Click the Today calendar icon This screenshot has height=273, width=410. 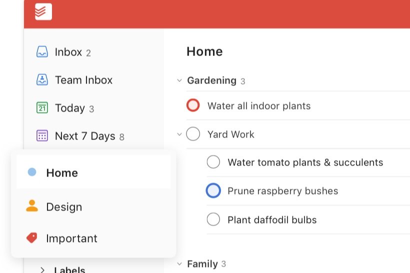[x=42, y=107]
